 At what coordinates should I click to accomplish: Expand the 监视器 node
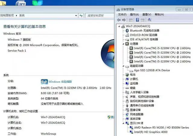(123, 83)
